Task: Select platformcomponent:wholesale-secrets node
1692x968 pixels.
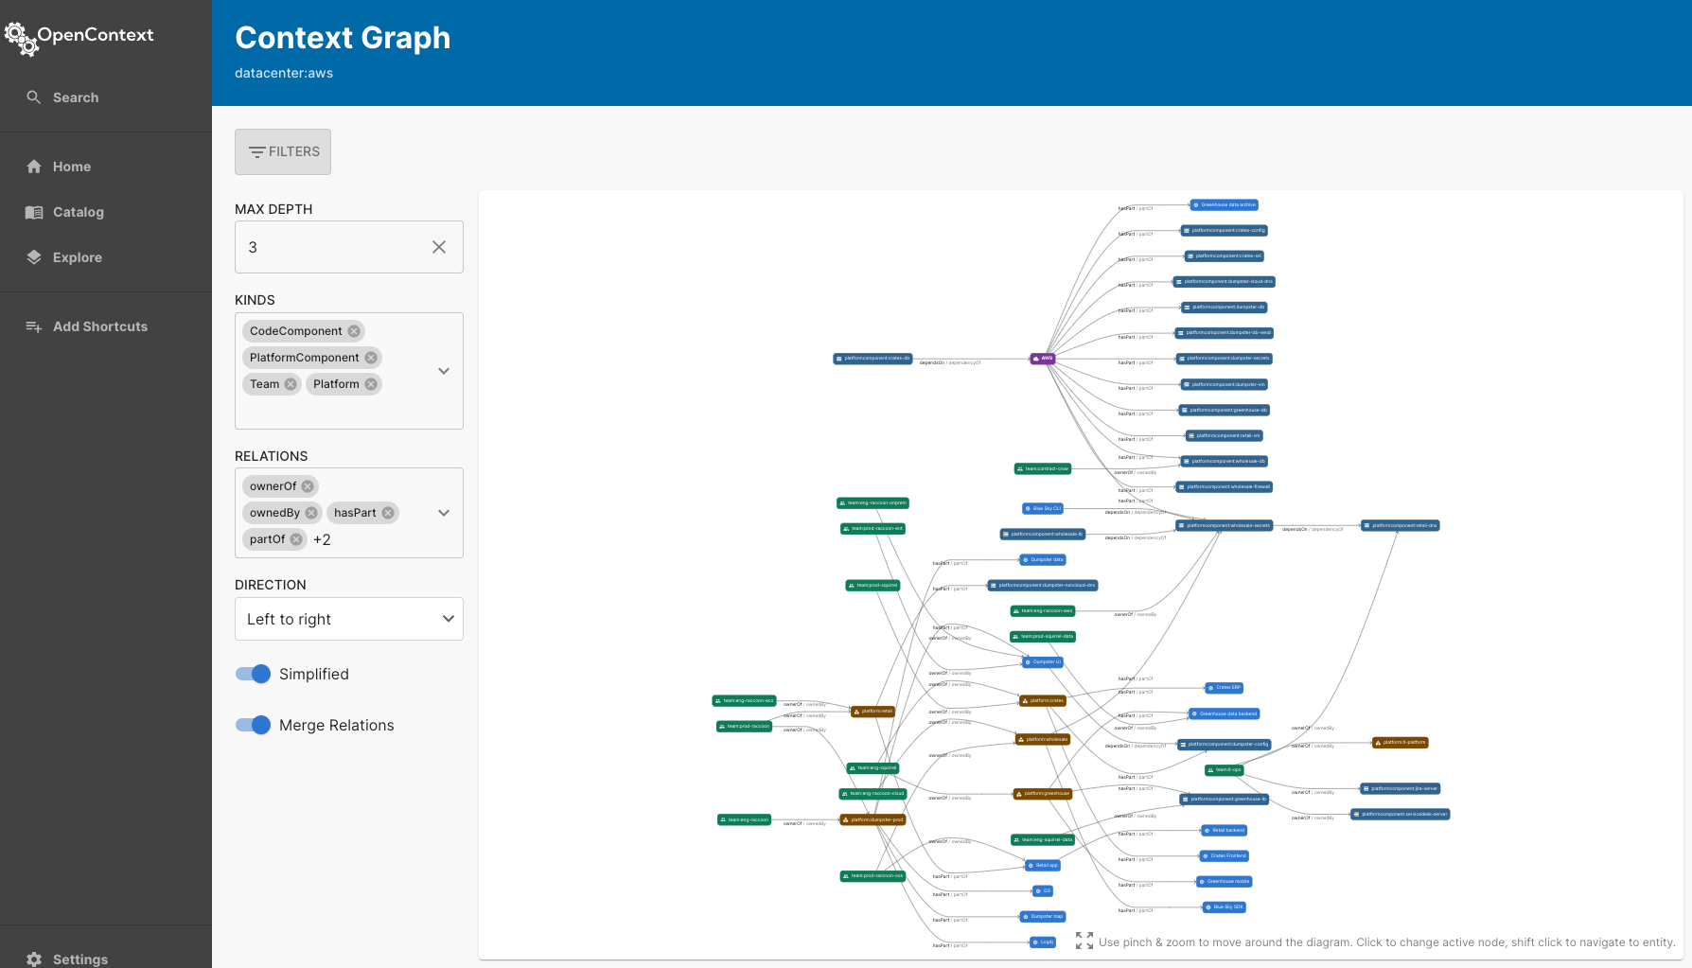Action: click(x=1225, y=526)
